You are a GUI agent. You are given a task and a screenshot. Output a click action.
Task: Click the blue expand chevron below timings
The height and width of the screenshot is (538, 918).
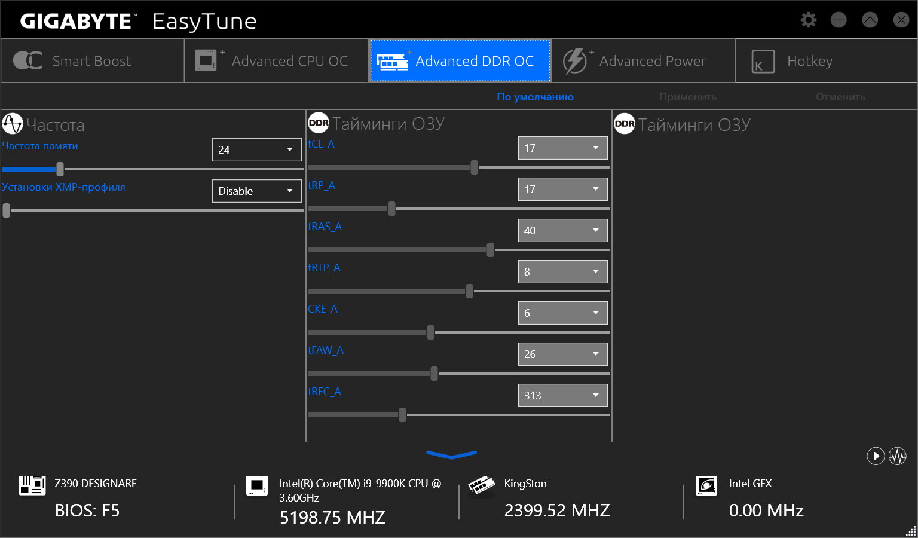coord(452,455)
